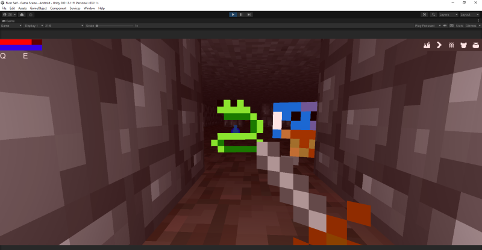Click the red health bar
The height and width of the screenshot is (250, 482).
point(21,42)
